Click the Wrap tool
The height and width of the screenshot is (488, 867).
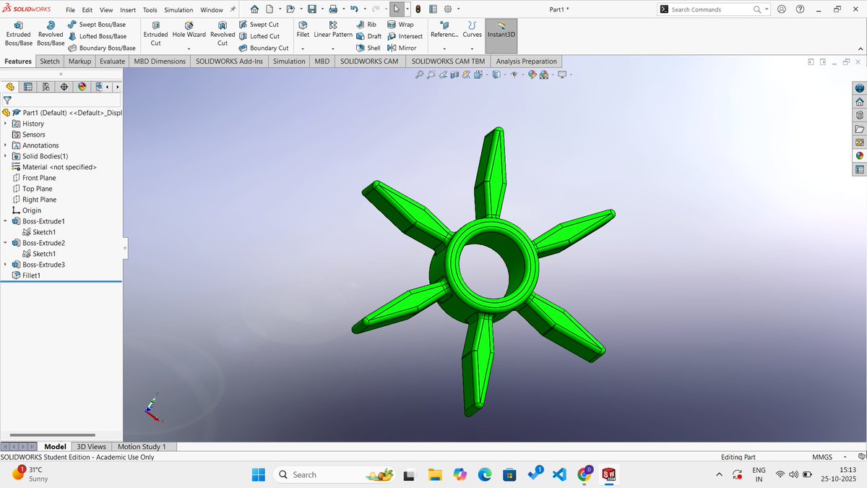(x=400, y=25)
